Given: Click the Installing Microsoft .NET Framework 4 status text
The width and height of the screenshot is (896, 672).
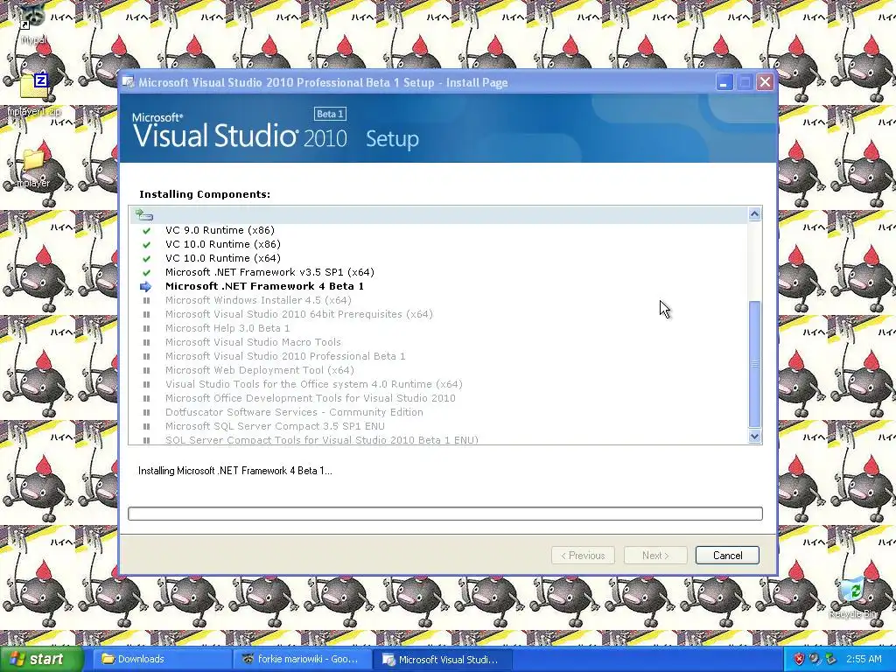Looking at the screenshot, I should pyautogui.click(x=234, y=471).
